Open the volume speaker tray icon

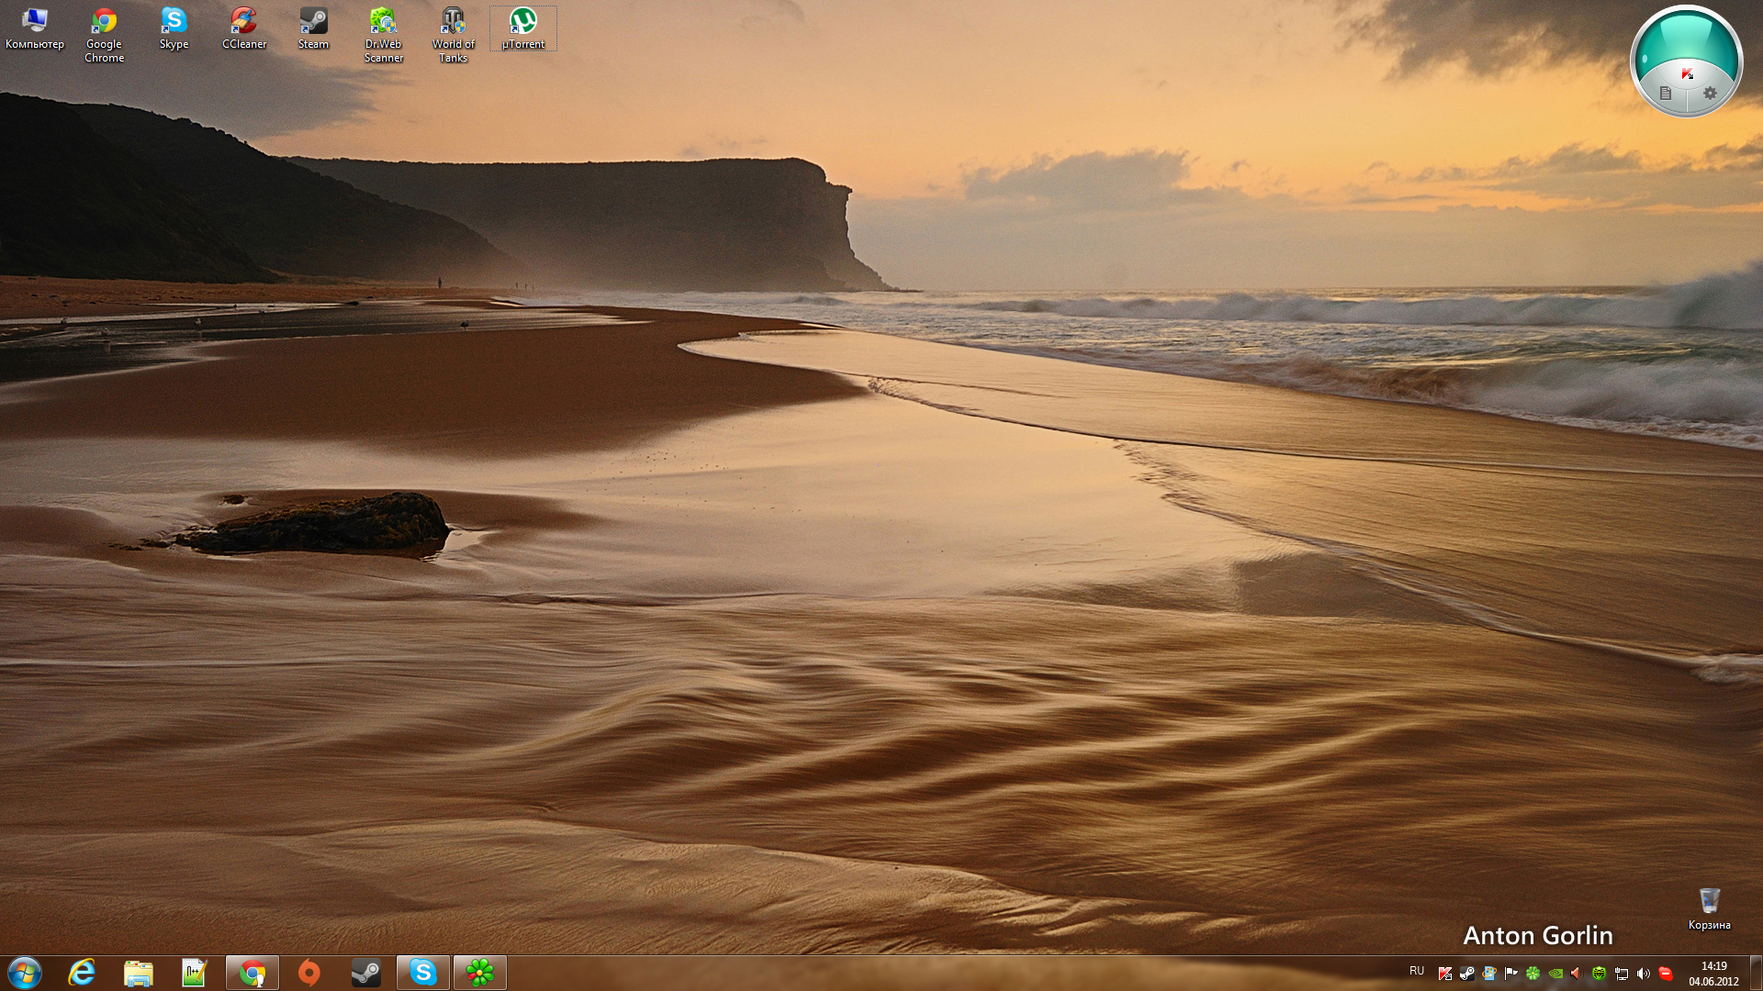click(x=1644, y=974)
